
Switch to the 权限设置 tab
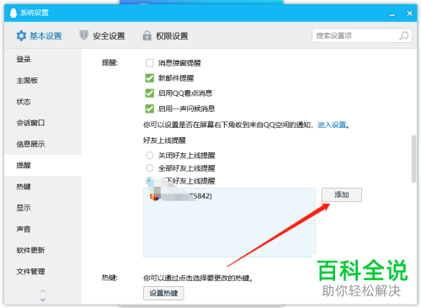click(x=165, y=36)
